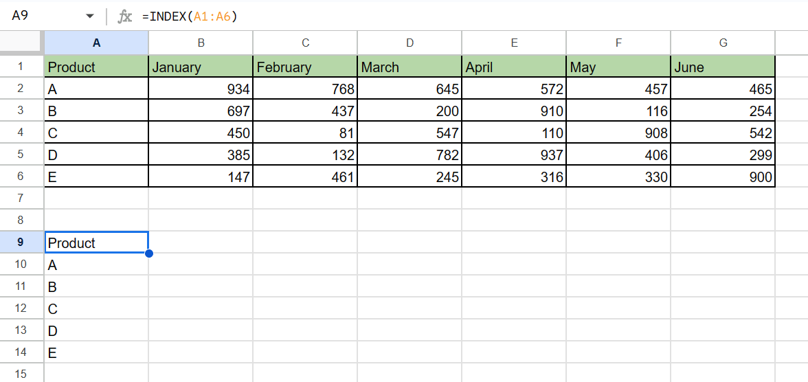Select cell with value 254
Screen dimensions: 808x382
click(723, 111)
